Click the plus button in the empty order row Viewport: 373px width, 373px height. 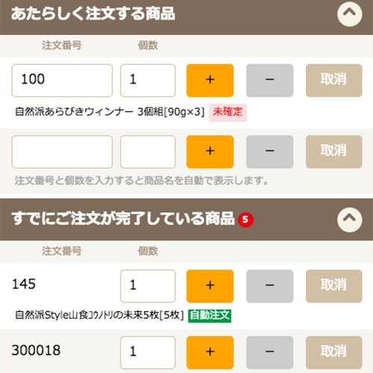tap(210, 151)
